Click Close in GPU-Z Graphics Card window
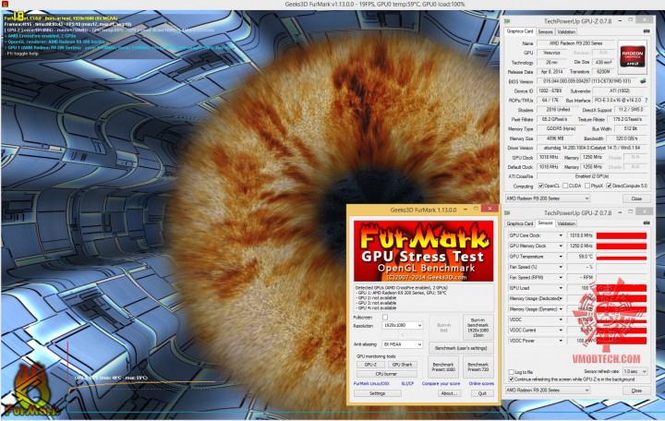This screenshot has width=665, height=421. (x=636, y=198)
